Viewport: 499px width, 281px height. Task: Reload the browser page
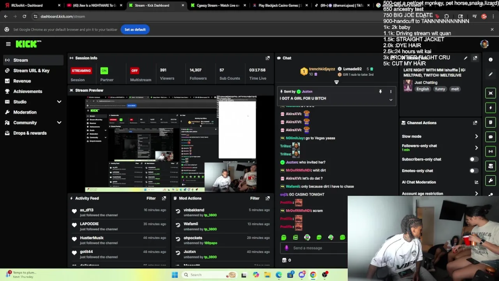tap(24, 16)
